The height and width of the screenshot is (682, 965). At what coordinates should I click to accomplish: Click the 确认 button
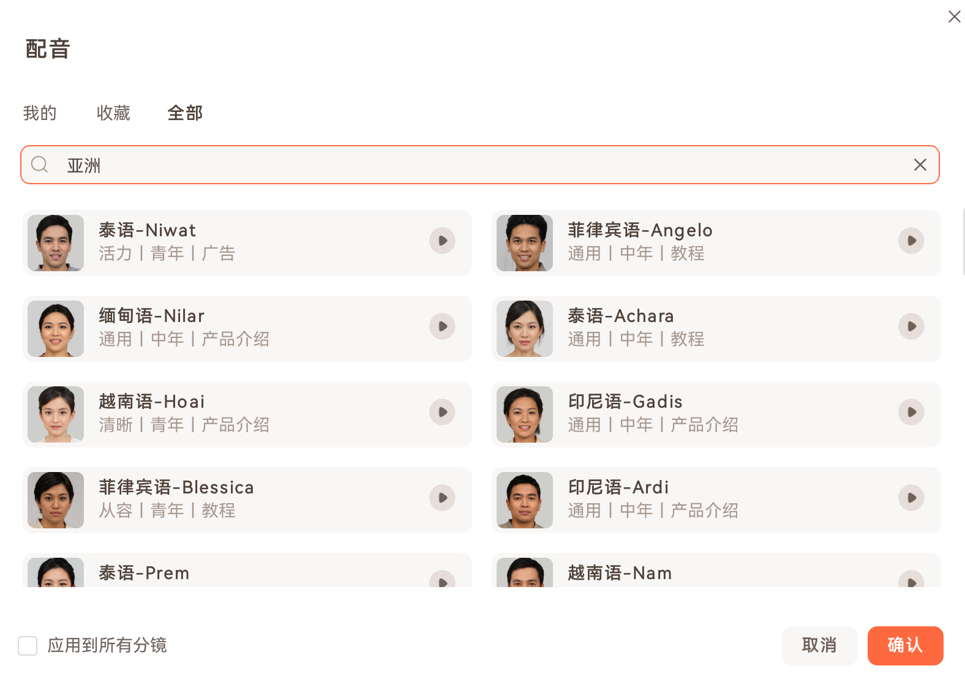tap(905, 645)
